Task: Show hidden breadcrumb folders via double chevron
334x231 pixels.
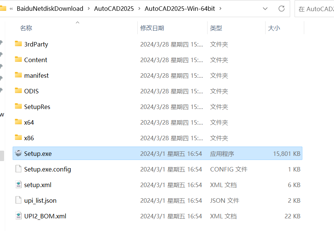Action: click(11, 9)
